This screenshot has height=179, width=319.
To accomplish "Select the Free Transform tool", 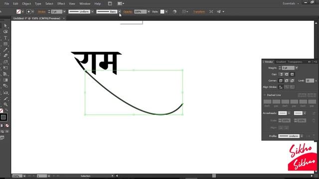I will pyautogui.click(x=5, y=68).
